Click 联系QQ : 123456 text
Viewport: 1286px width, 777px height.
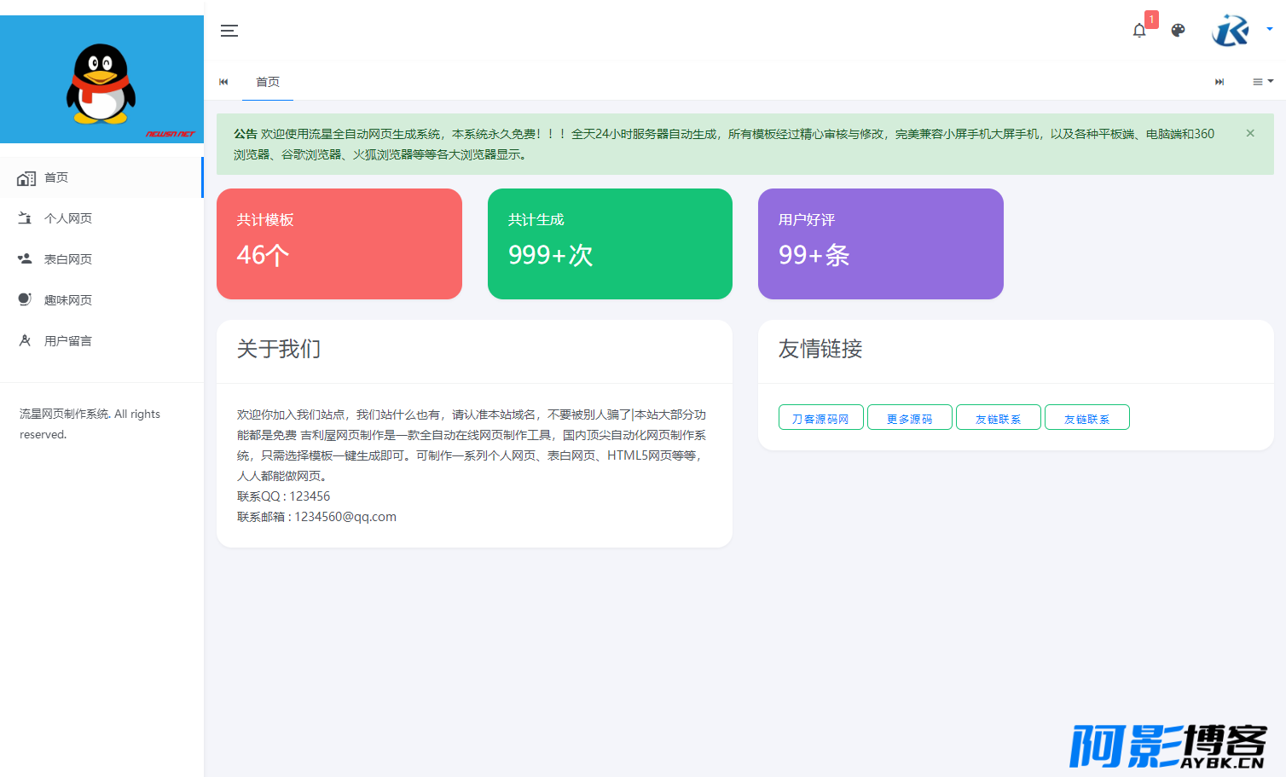click(283, 496)
